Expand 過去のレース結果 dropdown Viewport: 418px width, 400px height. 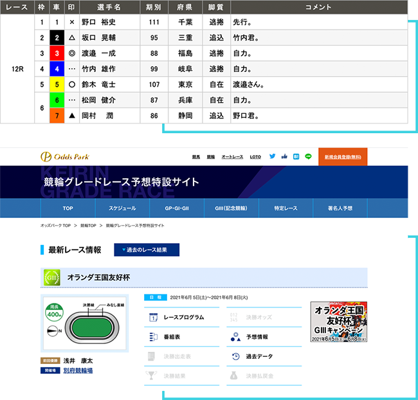click(x=146, y=250)
